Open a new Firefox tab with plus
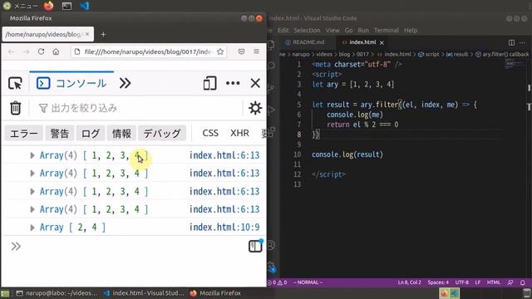The image size is (532, 299). point(103,34)
